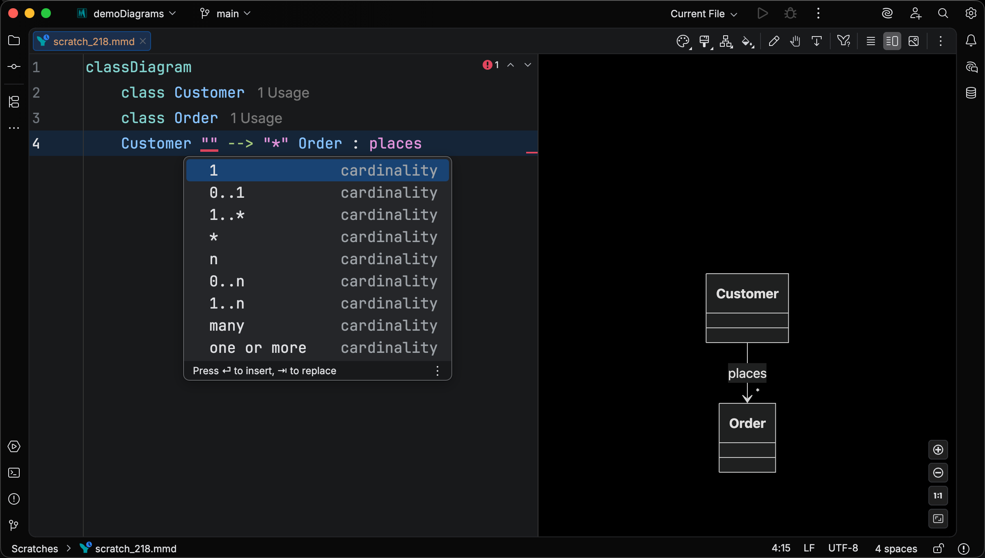Open the UTF-8 encoding selector
Image resolution: width=985 pixels, height=558 pixels.
tap(843, 549)
